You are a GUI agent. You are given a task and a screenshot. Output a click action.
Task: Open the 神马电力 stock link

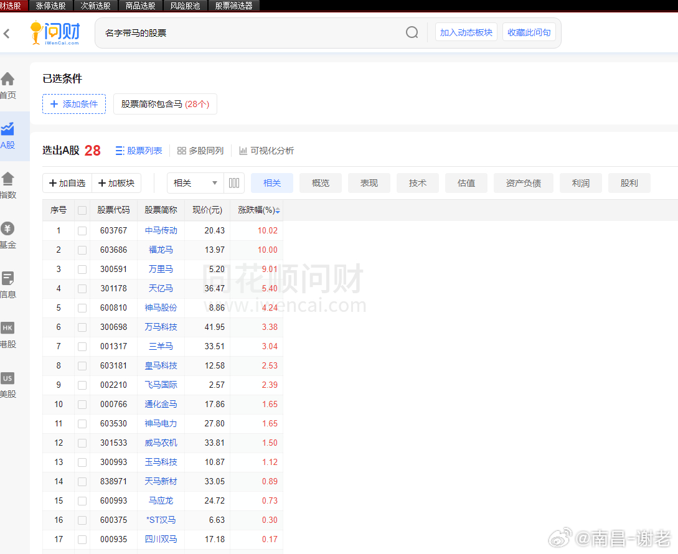(x=161, y=423)
